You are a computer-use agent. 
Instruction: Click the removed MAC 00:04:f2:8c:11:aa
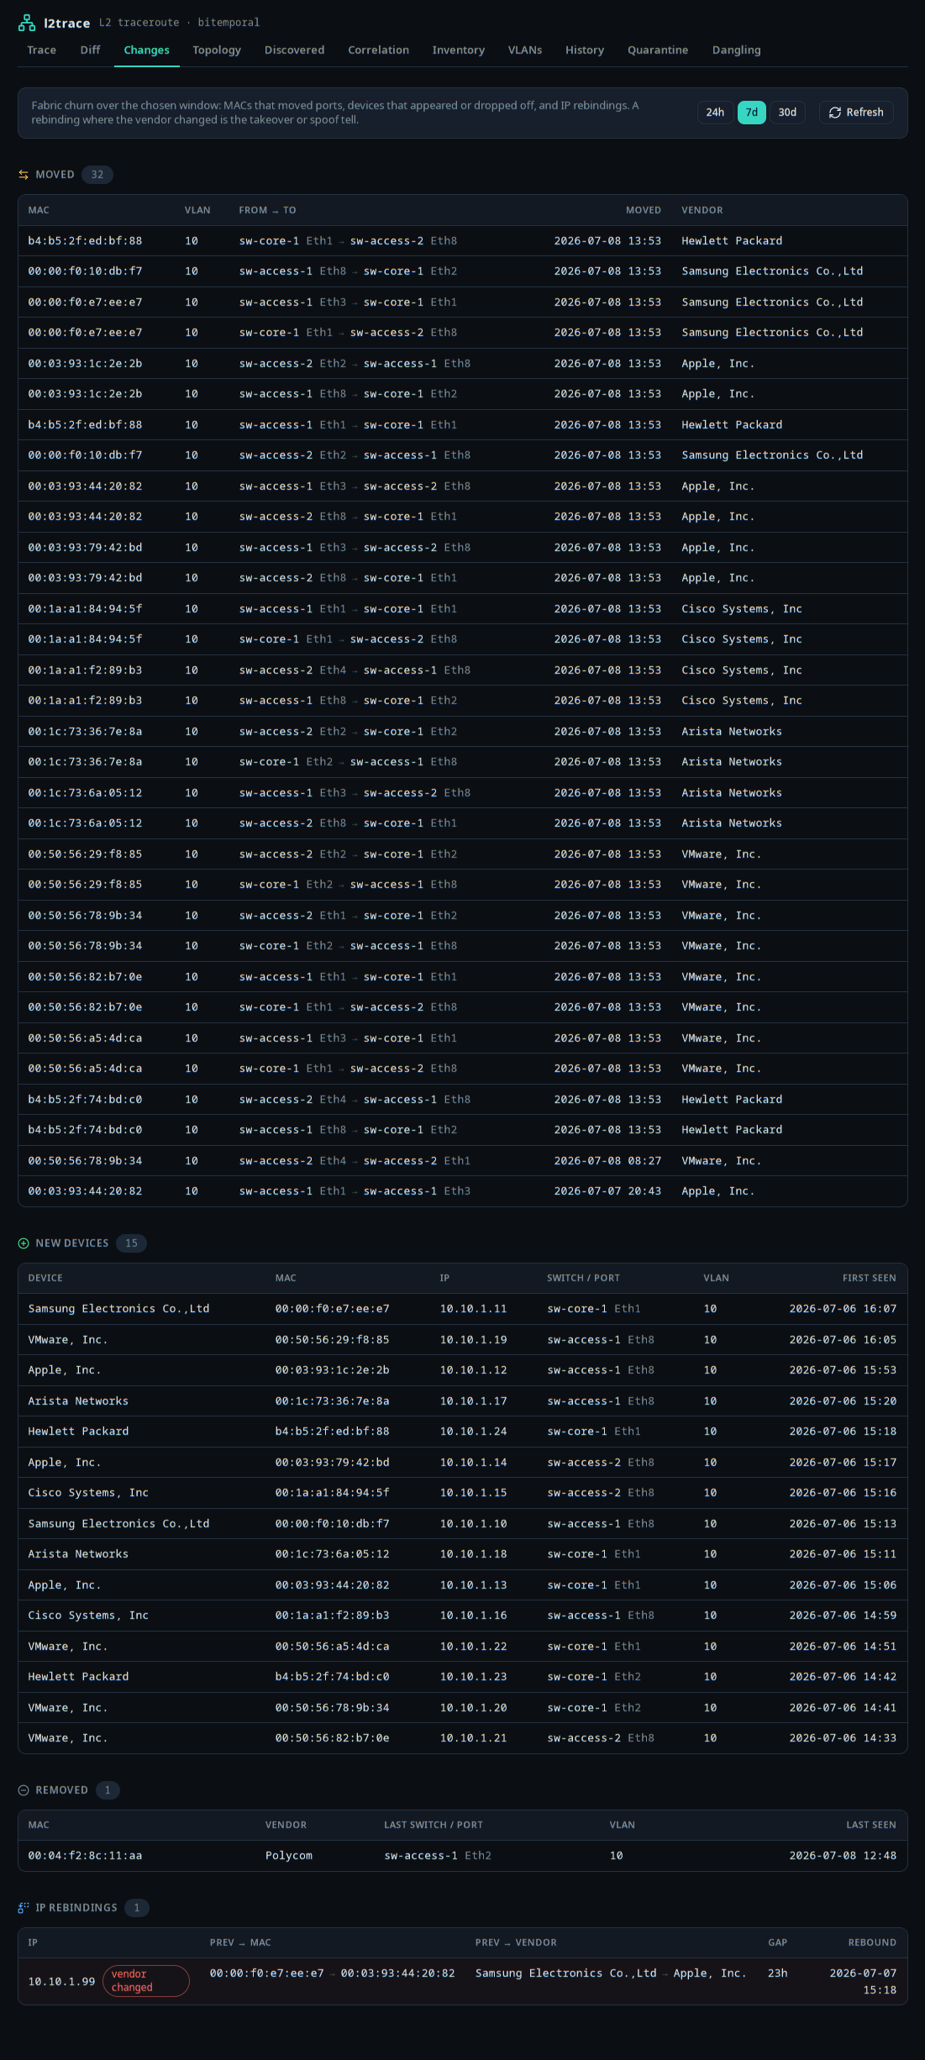85,1856
